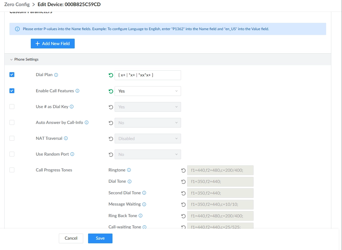Uncheck the Enable Call Features checkbox
The height and width of the screenshot is (250, 342).
coord(12,91)
